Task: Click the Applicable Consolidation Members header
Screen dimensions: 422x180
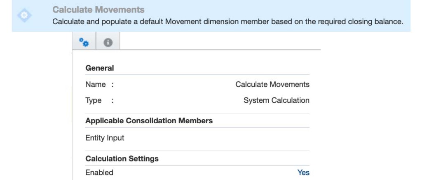Action: 149,121
